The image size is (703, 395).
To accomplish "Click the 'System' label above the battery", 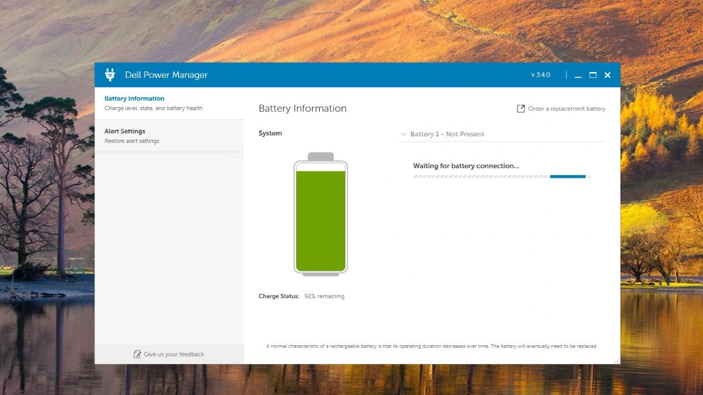I will point(270,133).
